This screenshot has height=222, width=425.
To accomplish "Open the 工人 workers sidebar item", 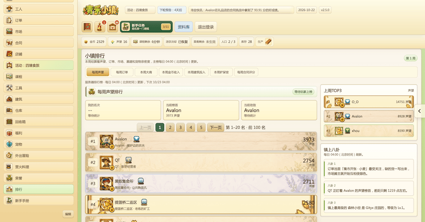I will click(x=39, y=9).
